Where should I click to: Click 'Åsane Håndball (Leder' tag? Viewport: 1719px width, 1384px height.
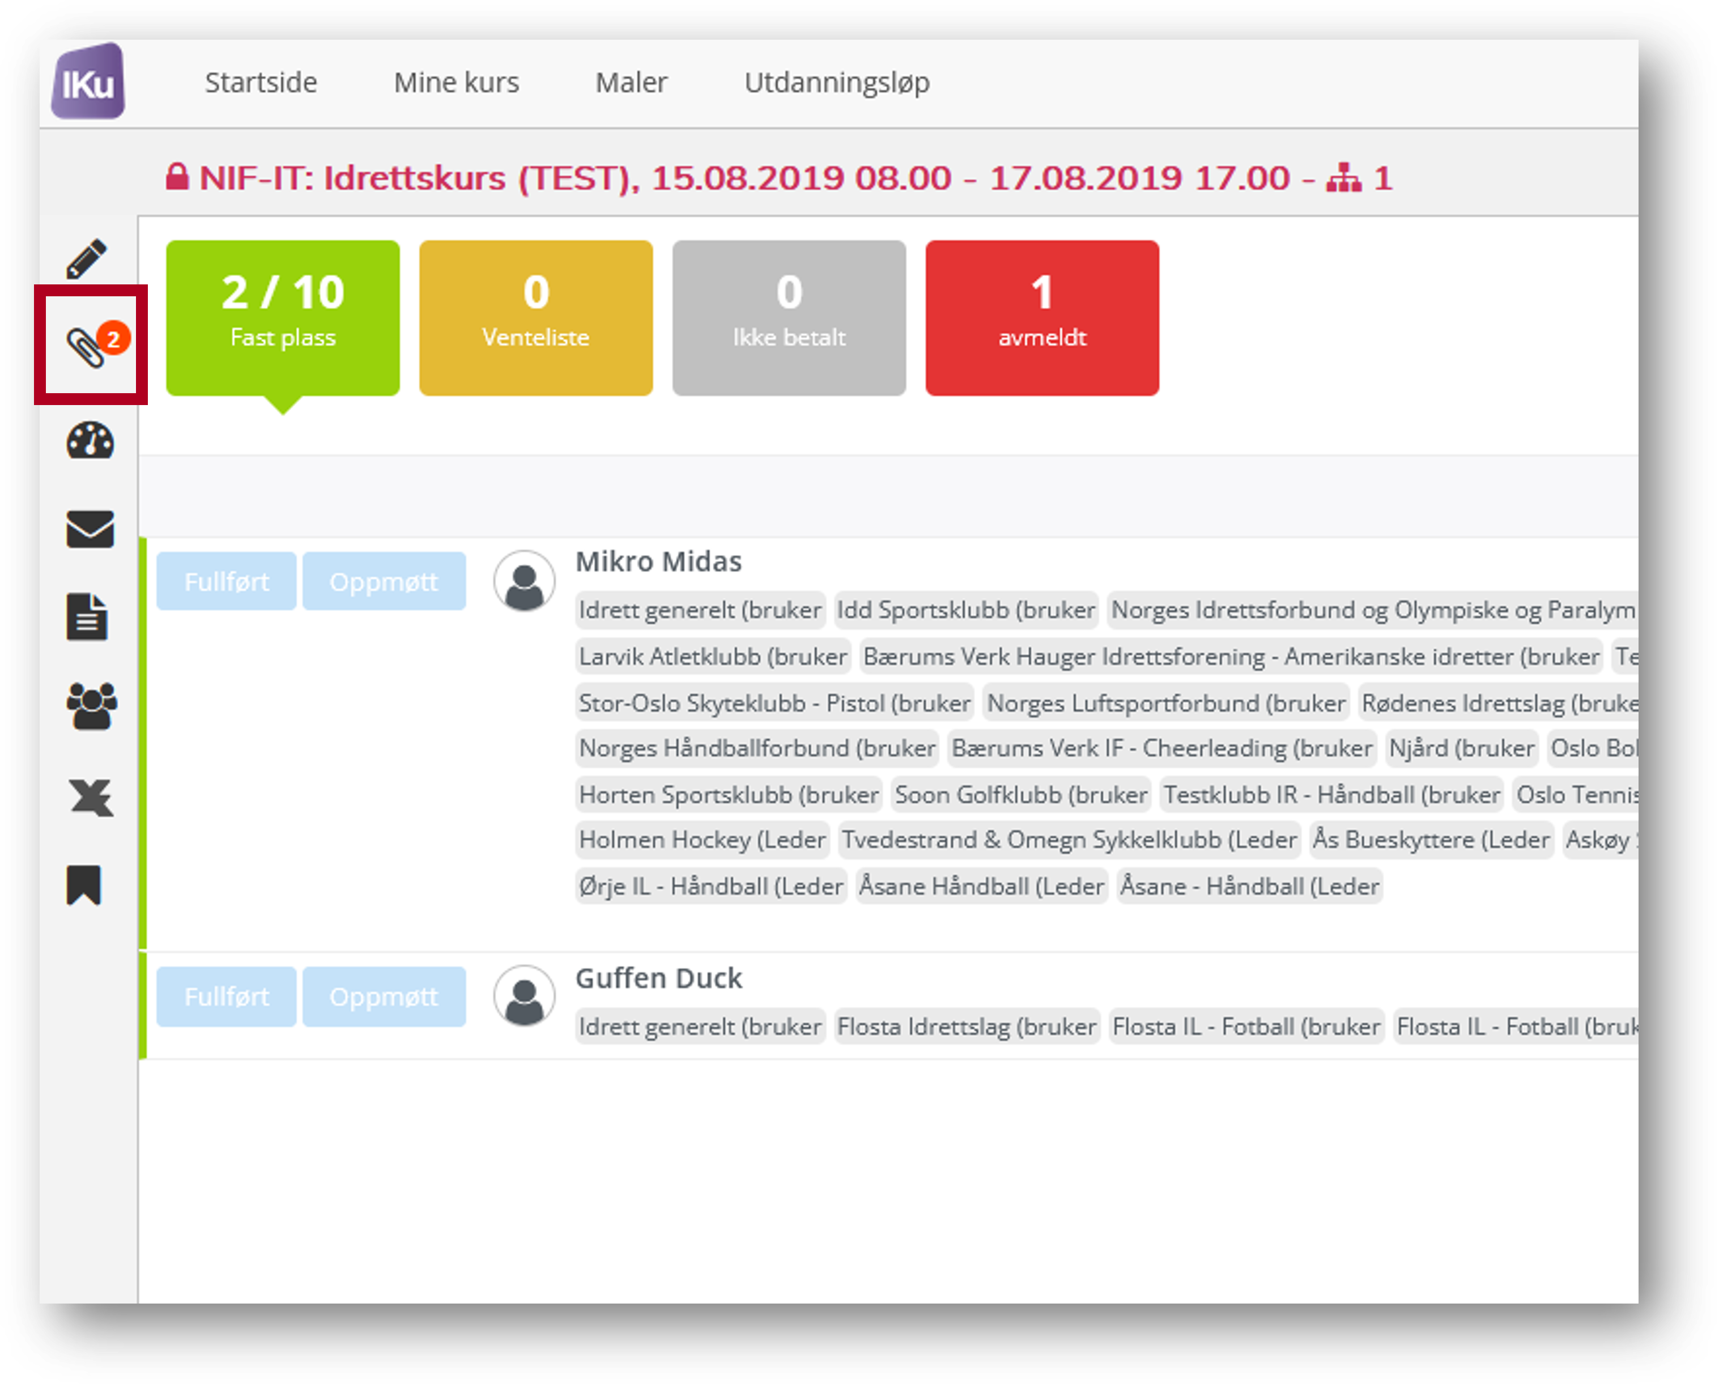[982, 887]
